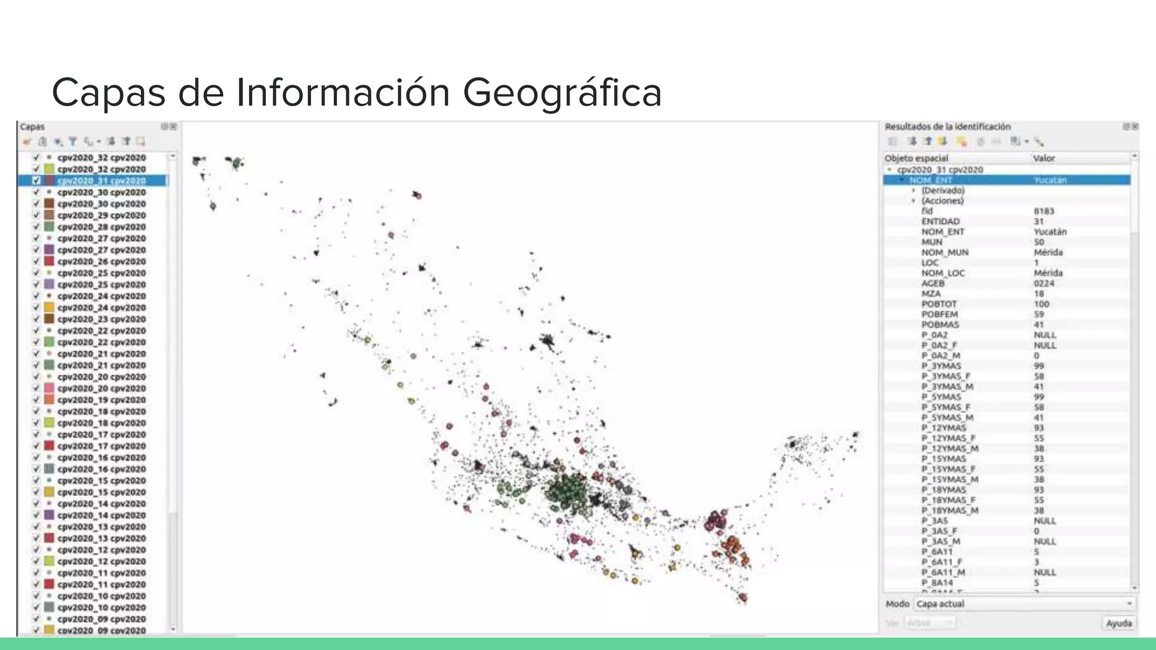This screenshot has width=1156, height=650.
Task: Copy selected feature to clipboard icon
Action: (981, 142)
